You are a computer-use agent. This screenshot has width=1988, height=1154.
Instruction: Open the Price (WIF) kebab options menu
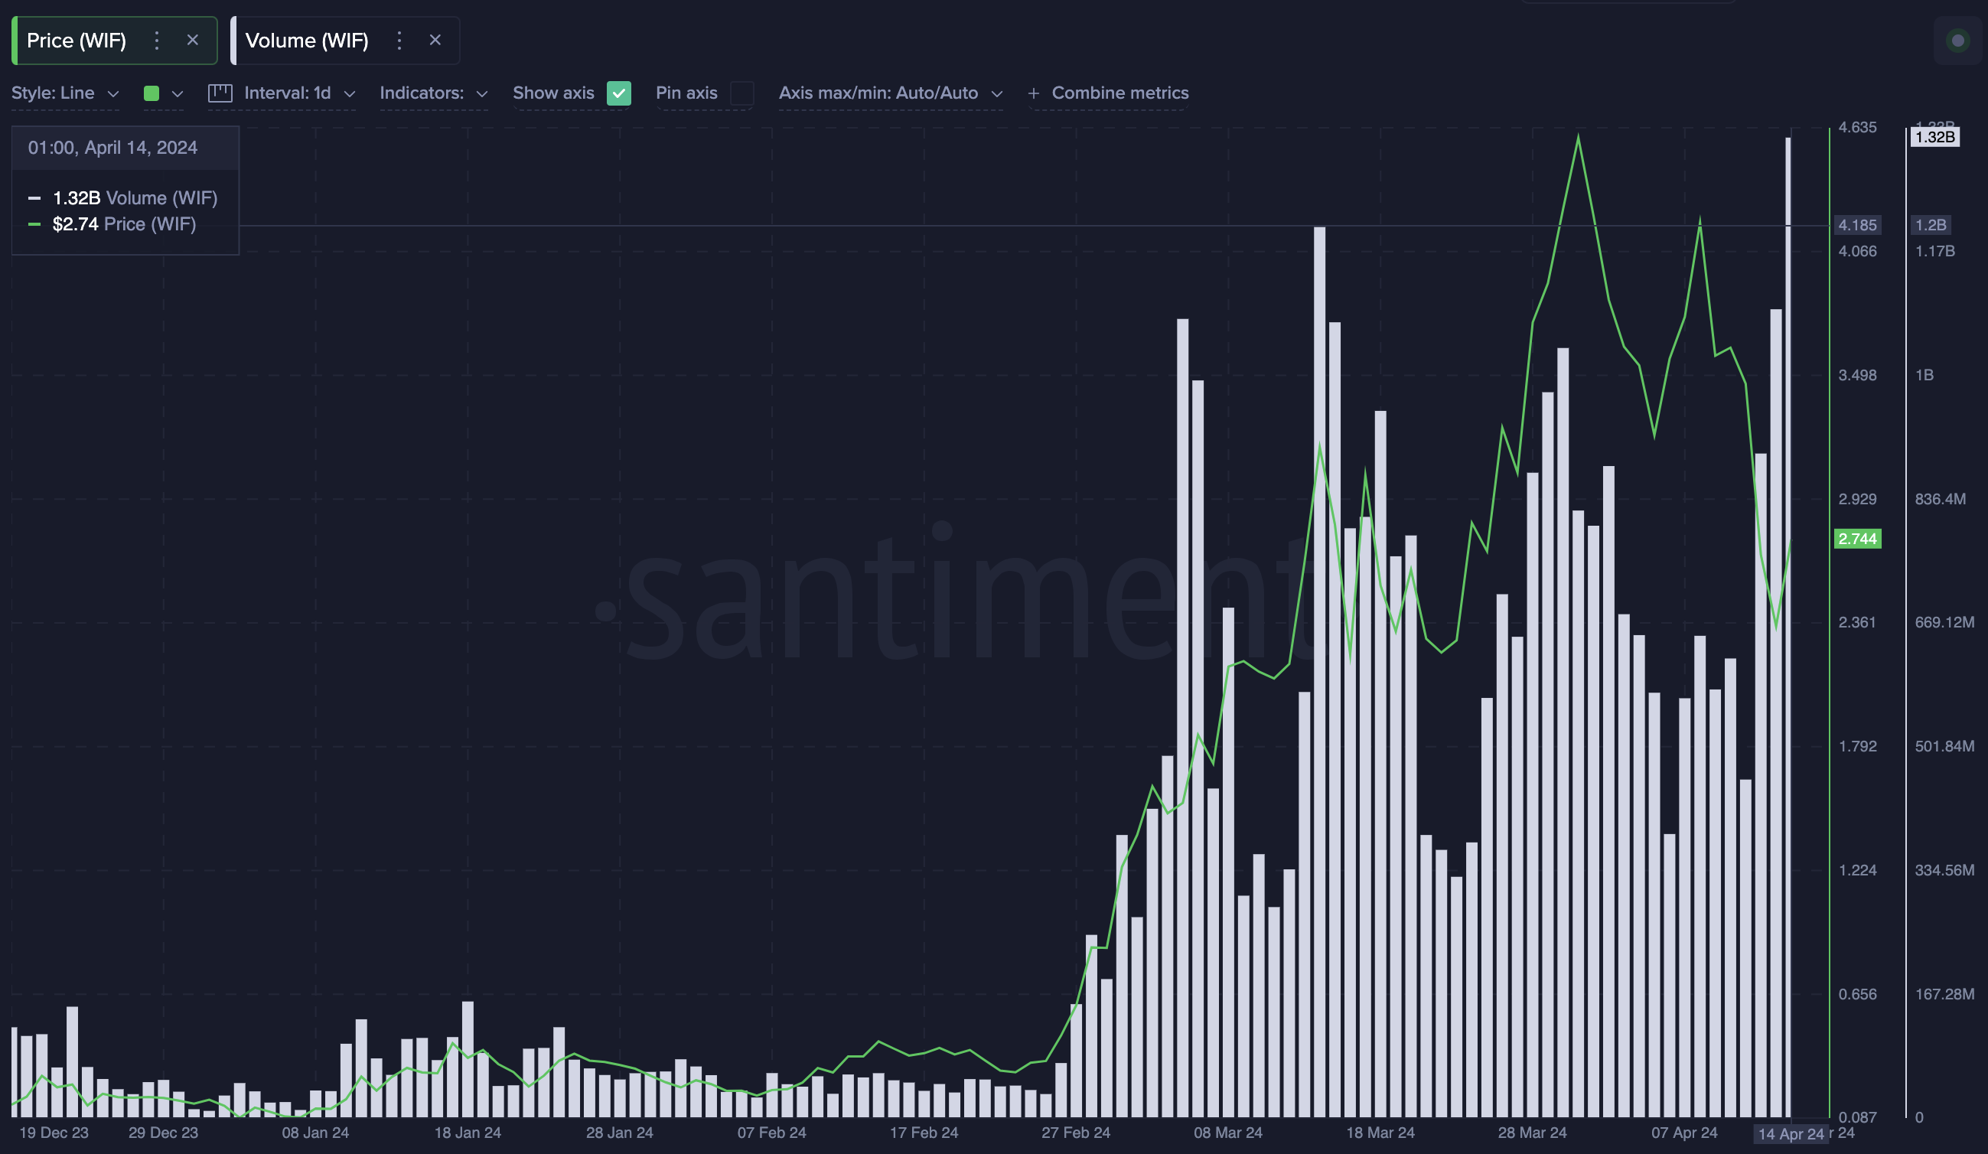(156, 40)
